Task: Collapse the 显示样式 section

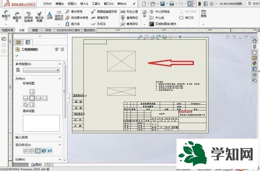Action: [x=60, y=145]
